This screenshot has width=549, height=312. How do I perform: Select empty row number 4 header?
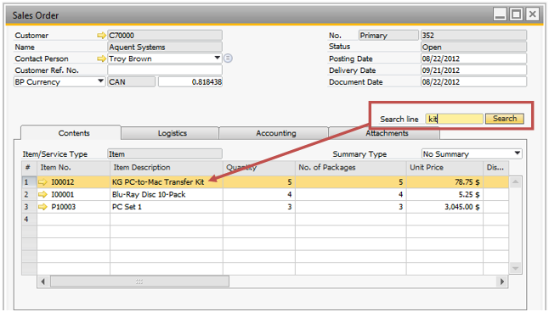pos(29,219)
